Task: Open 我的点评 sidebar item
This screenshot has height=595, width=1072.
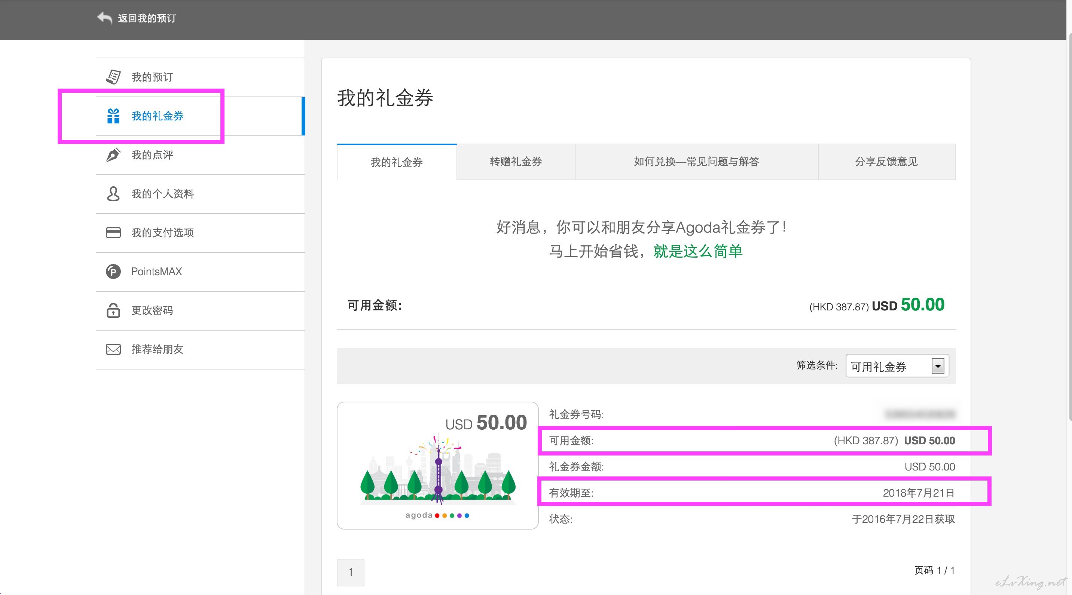Action: [200, 155]
